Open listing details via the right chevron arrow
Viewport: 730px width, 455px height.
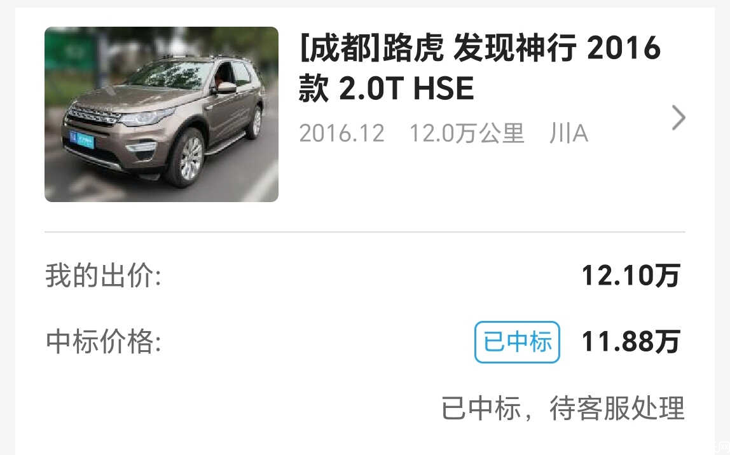point(678,117)
